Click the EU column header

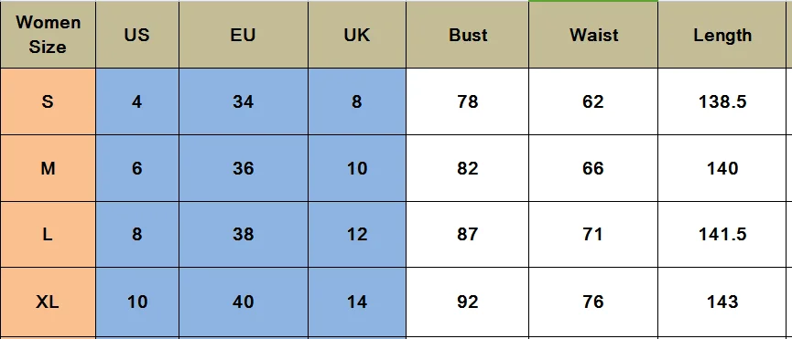(243, 35)
